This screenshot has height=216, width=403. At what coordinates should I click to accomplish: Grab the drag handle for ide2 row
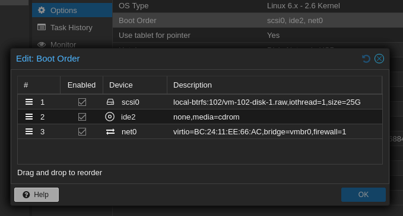coord(29,117)
